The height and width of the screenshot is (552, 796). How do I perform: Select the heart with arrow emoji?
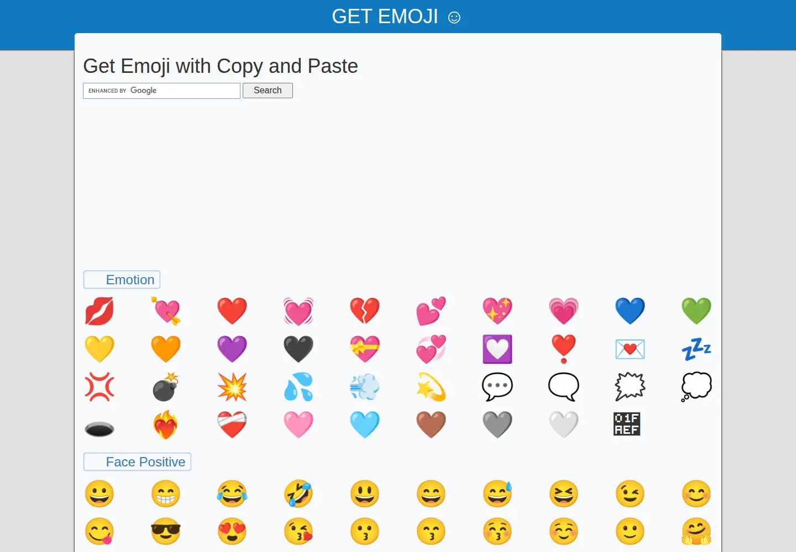click(166, 311)
